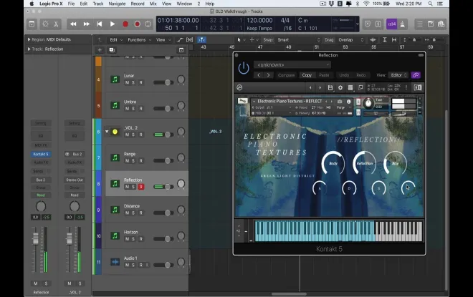Start playback with Play button
Image resolution: width=473 pixels, height=297 pixels.
click(x=113, y=24)
